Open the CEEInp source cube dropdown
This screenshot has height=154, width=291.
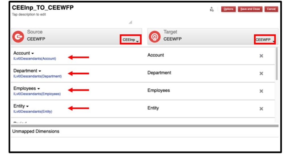(130, 40)
